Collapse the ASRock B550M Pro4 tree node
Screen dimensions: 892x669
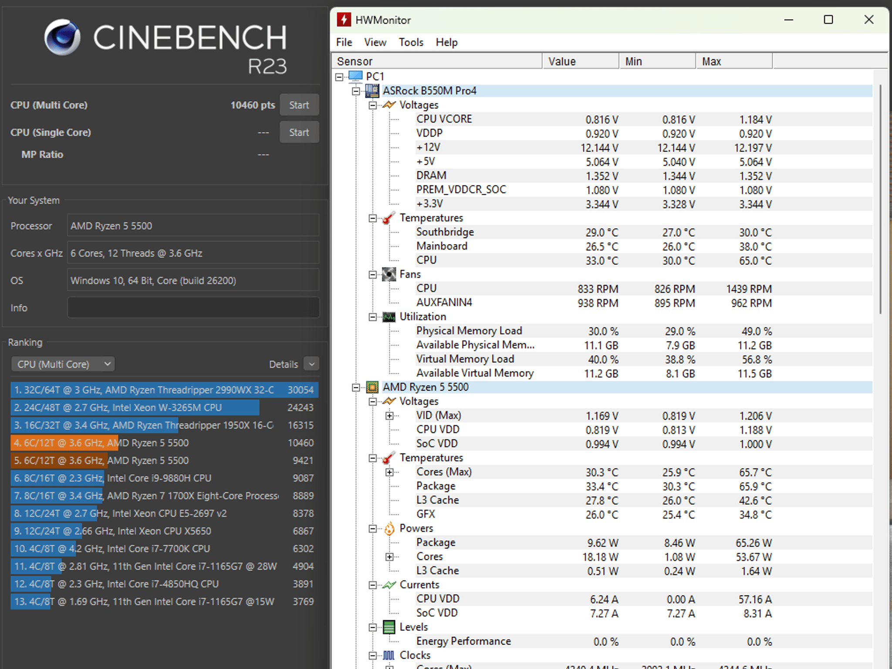[356, 91]
